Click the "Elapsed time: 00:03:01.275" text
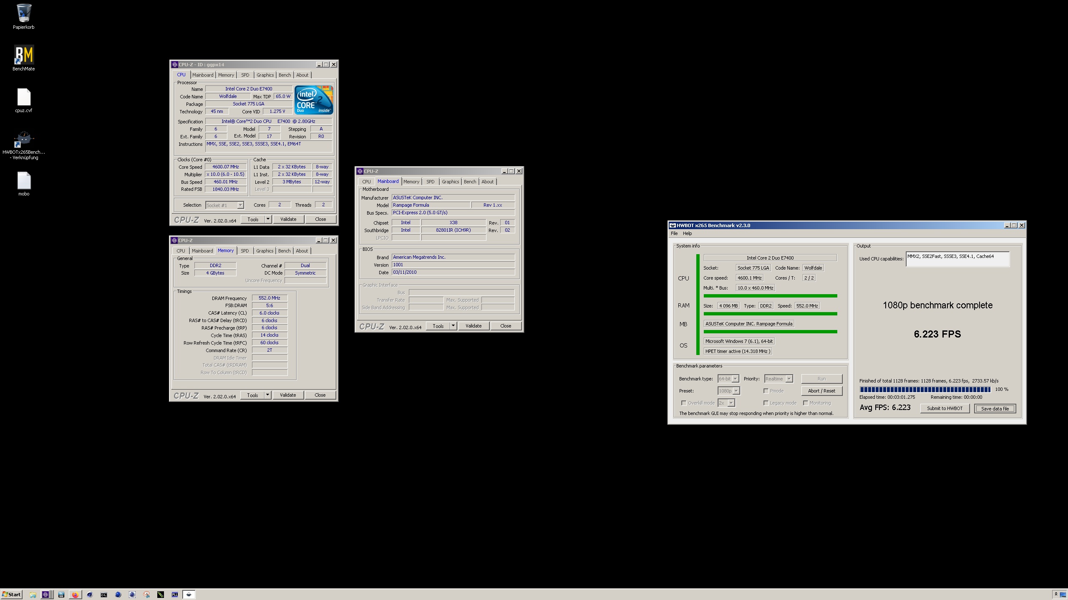The width and height of the screenshot is (1068, 600). click(887, 397)
